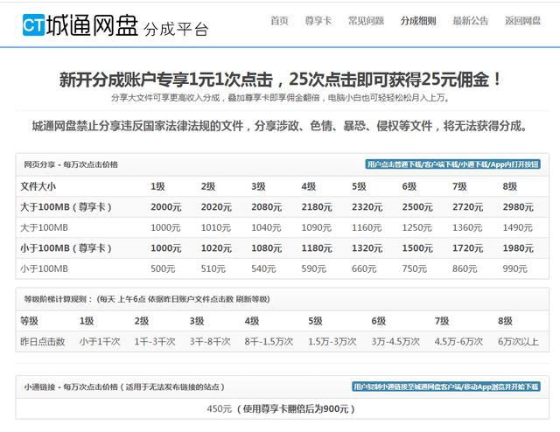
Task: Click the 小于1千次 cell
Action: point(100,342)
